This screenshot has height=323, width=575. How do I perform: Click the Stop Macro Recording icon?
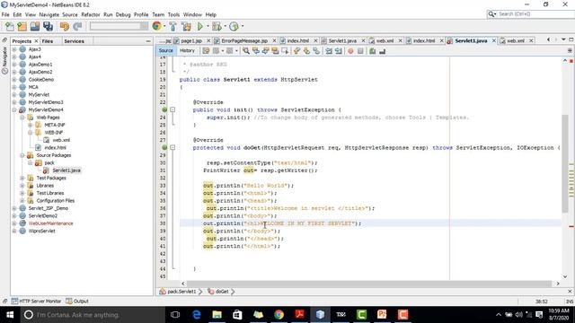click(360, 51)
